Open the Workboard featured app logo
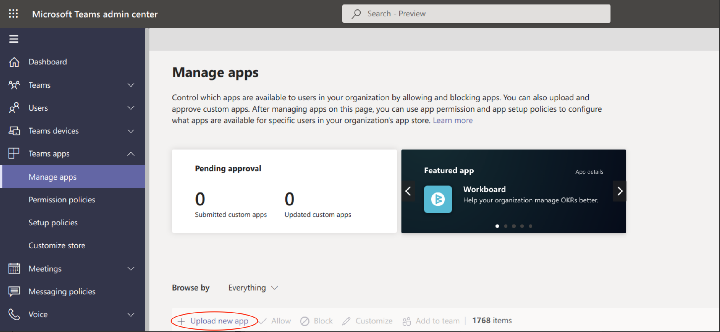 tap(438, 199)
